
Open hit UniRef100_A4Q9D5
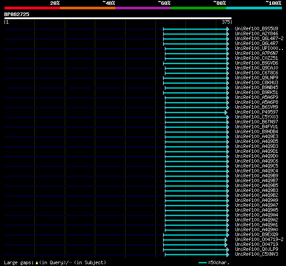click(x=257, y=142)
